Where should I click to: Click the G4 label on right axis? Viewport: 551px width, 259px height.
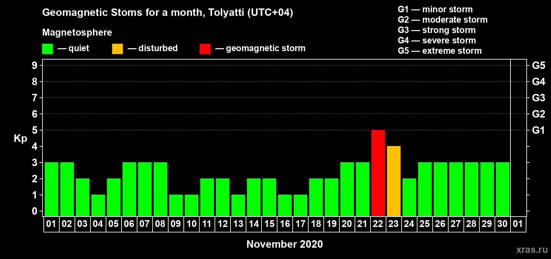tap(539, 82)
